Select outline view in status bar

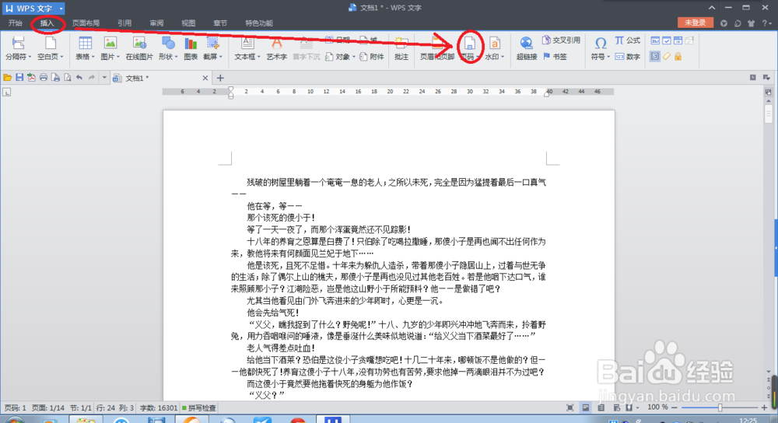pyautogui.click(x=601, y=407)
